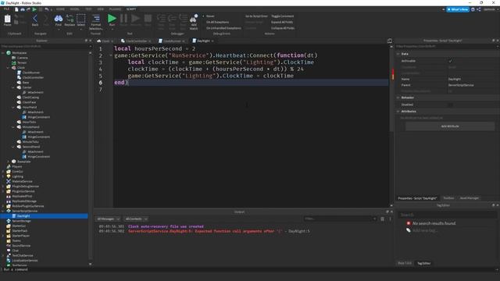Viewport: 500px width, 281px height.
Task: Click Format Selection icon
Action: pyautogui.click(x=95, y=18)
